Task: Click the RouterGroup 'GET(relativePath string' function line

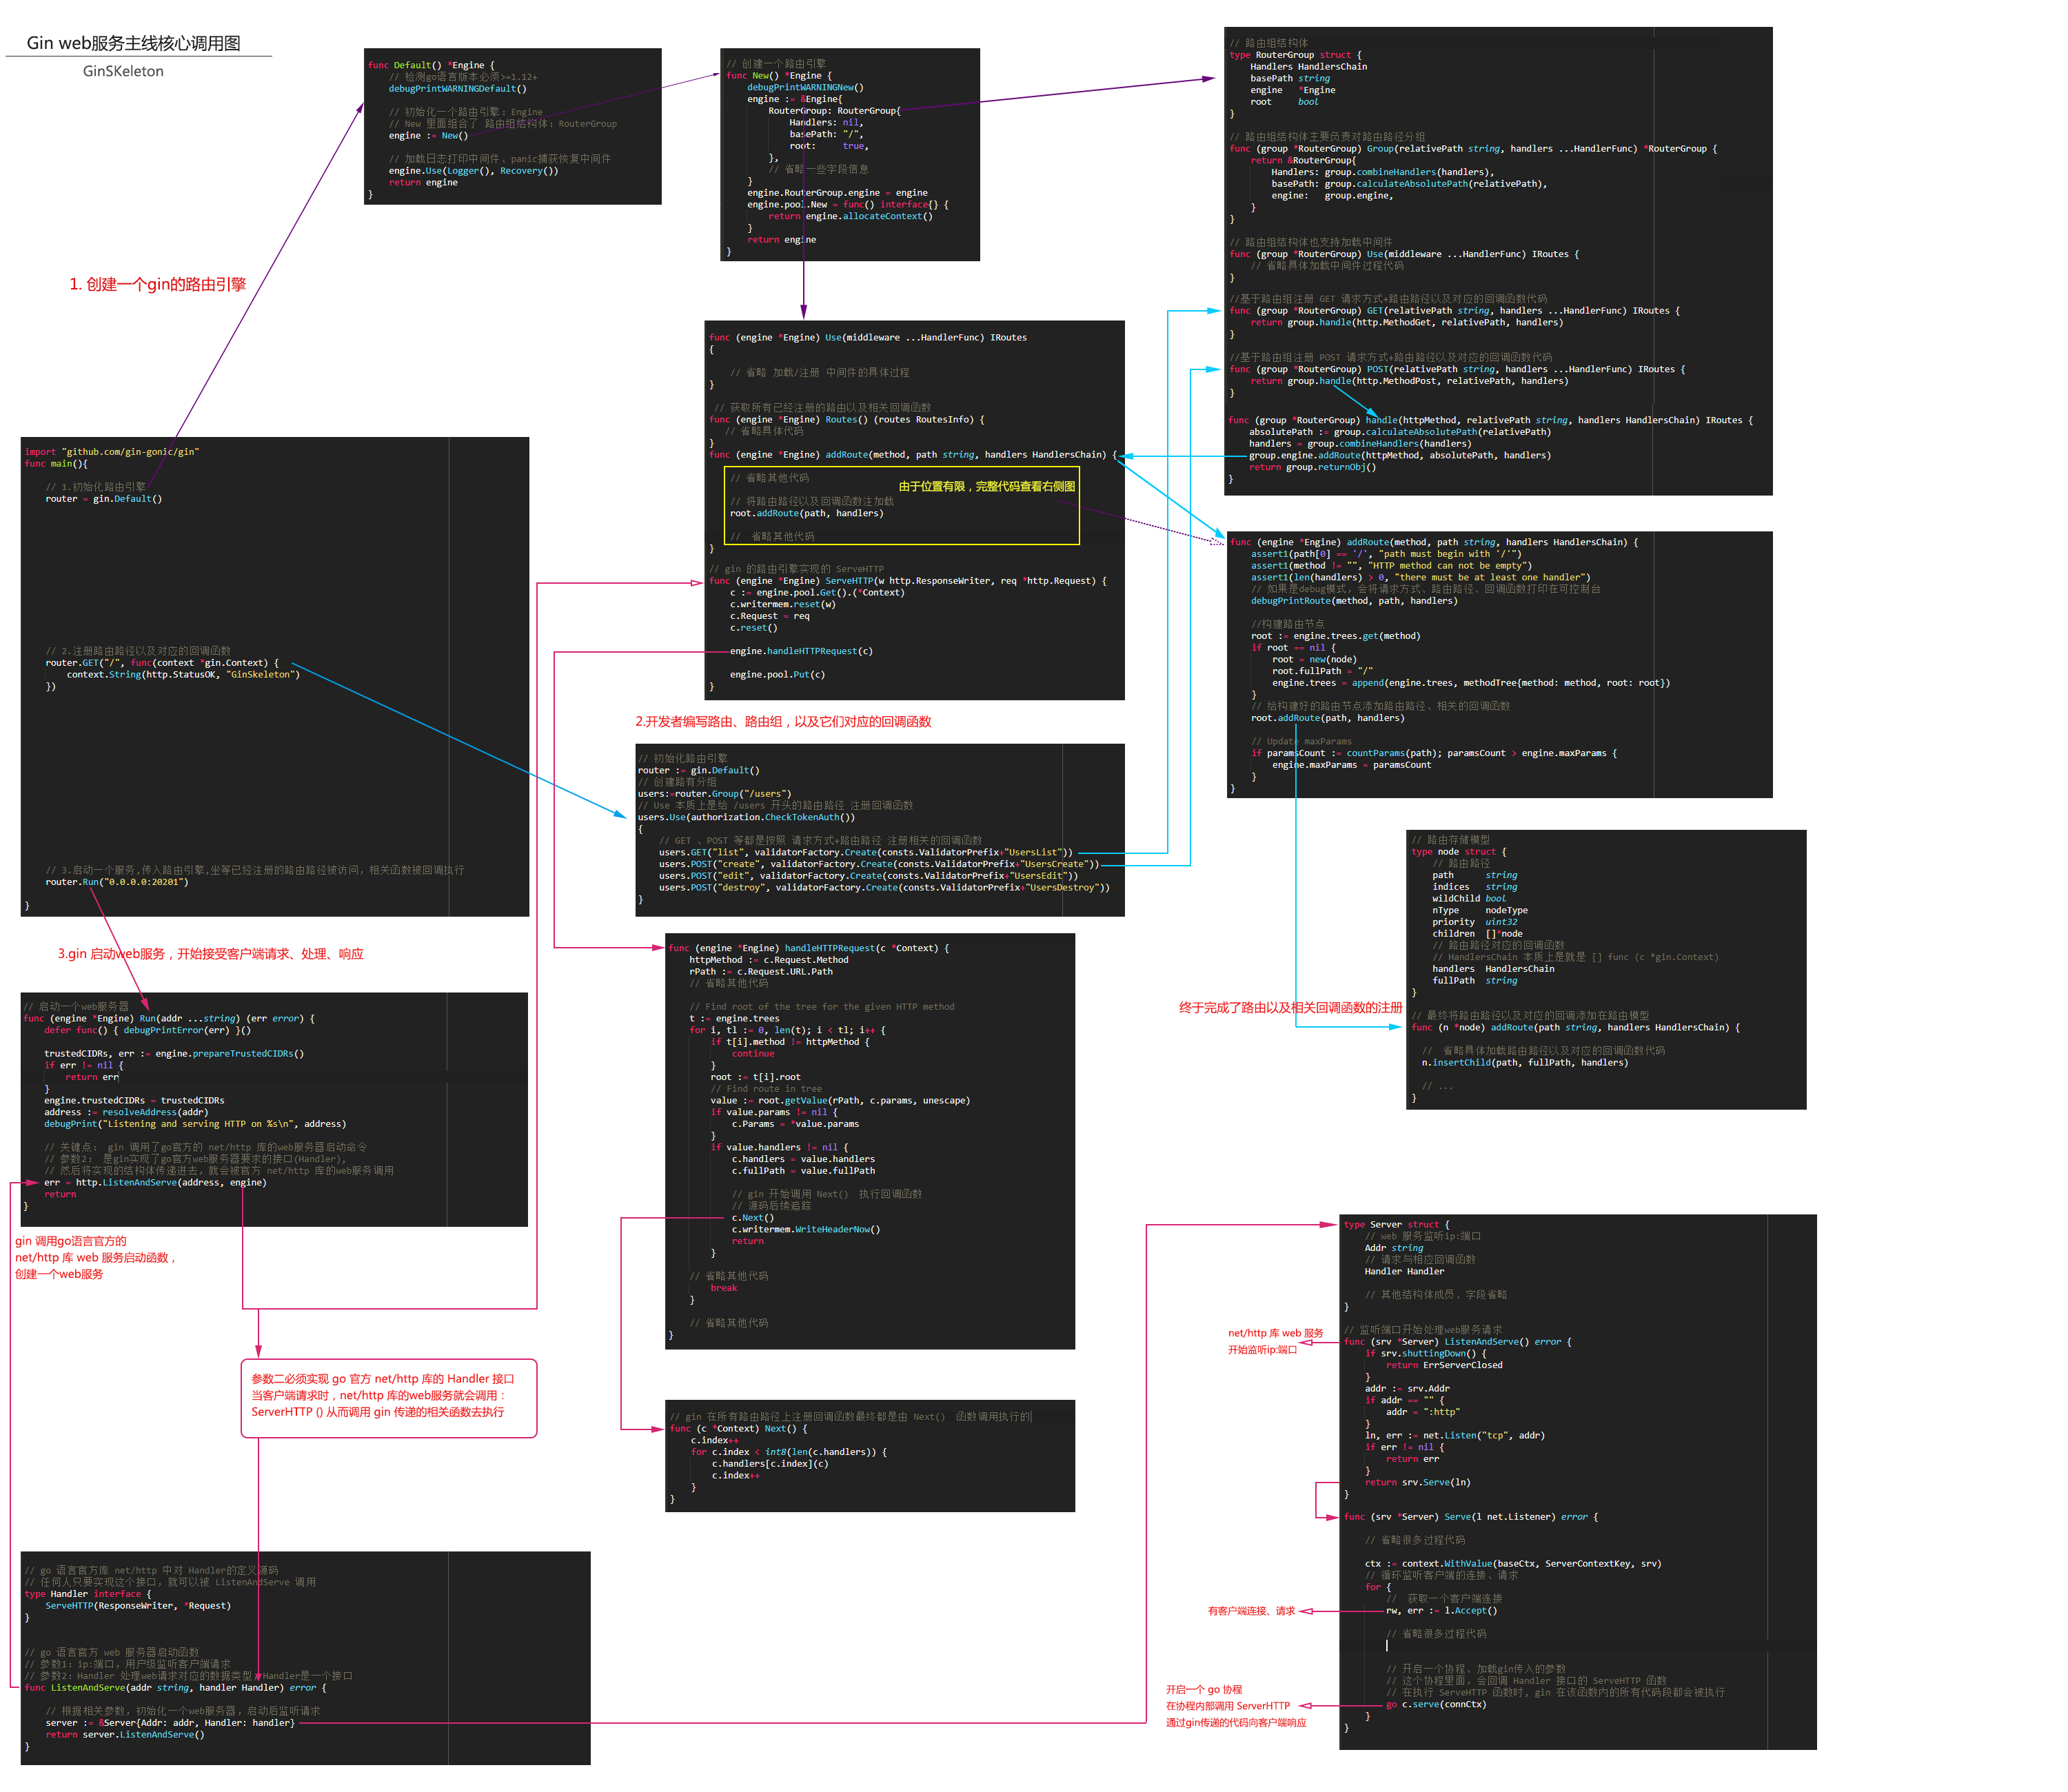Action: (1454, 310)
